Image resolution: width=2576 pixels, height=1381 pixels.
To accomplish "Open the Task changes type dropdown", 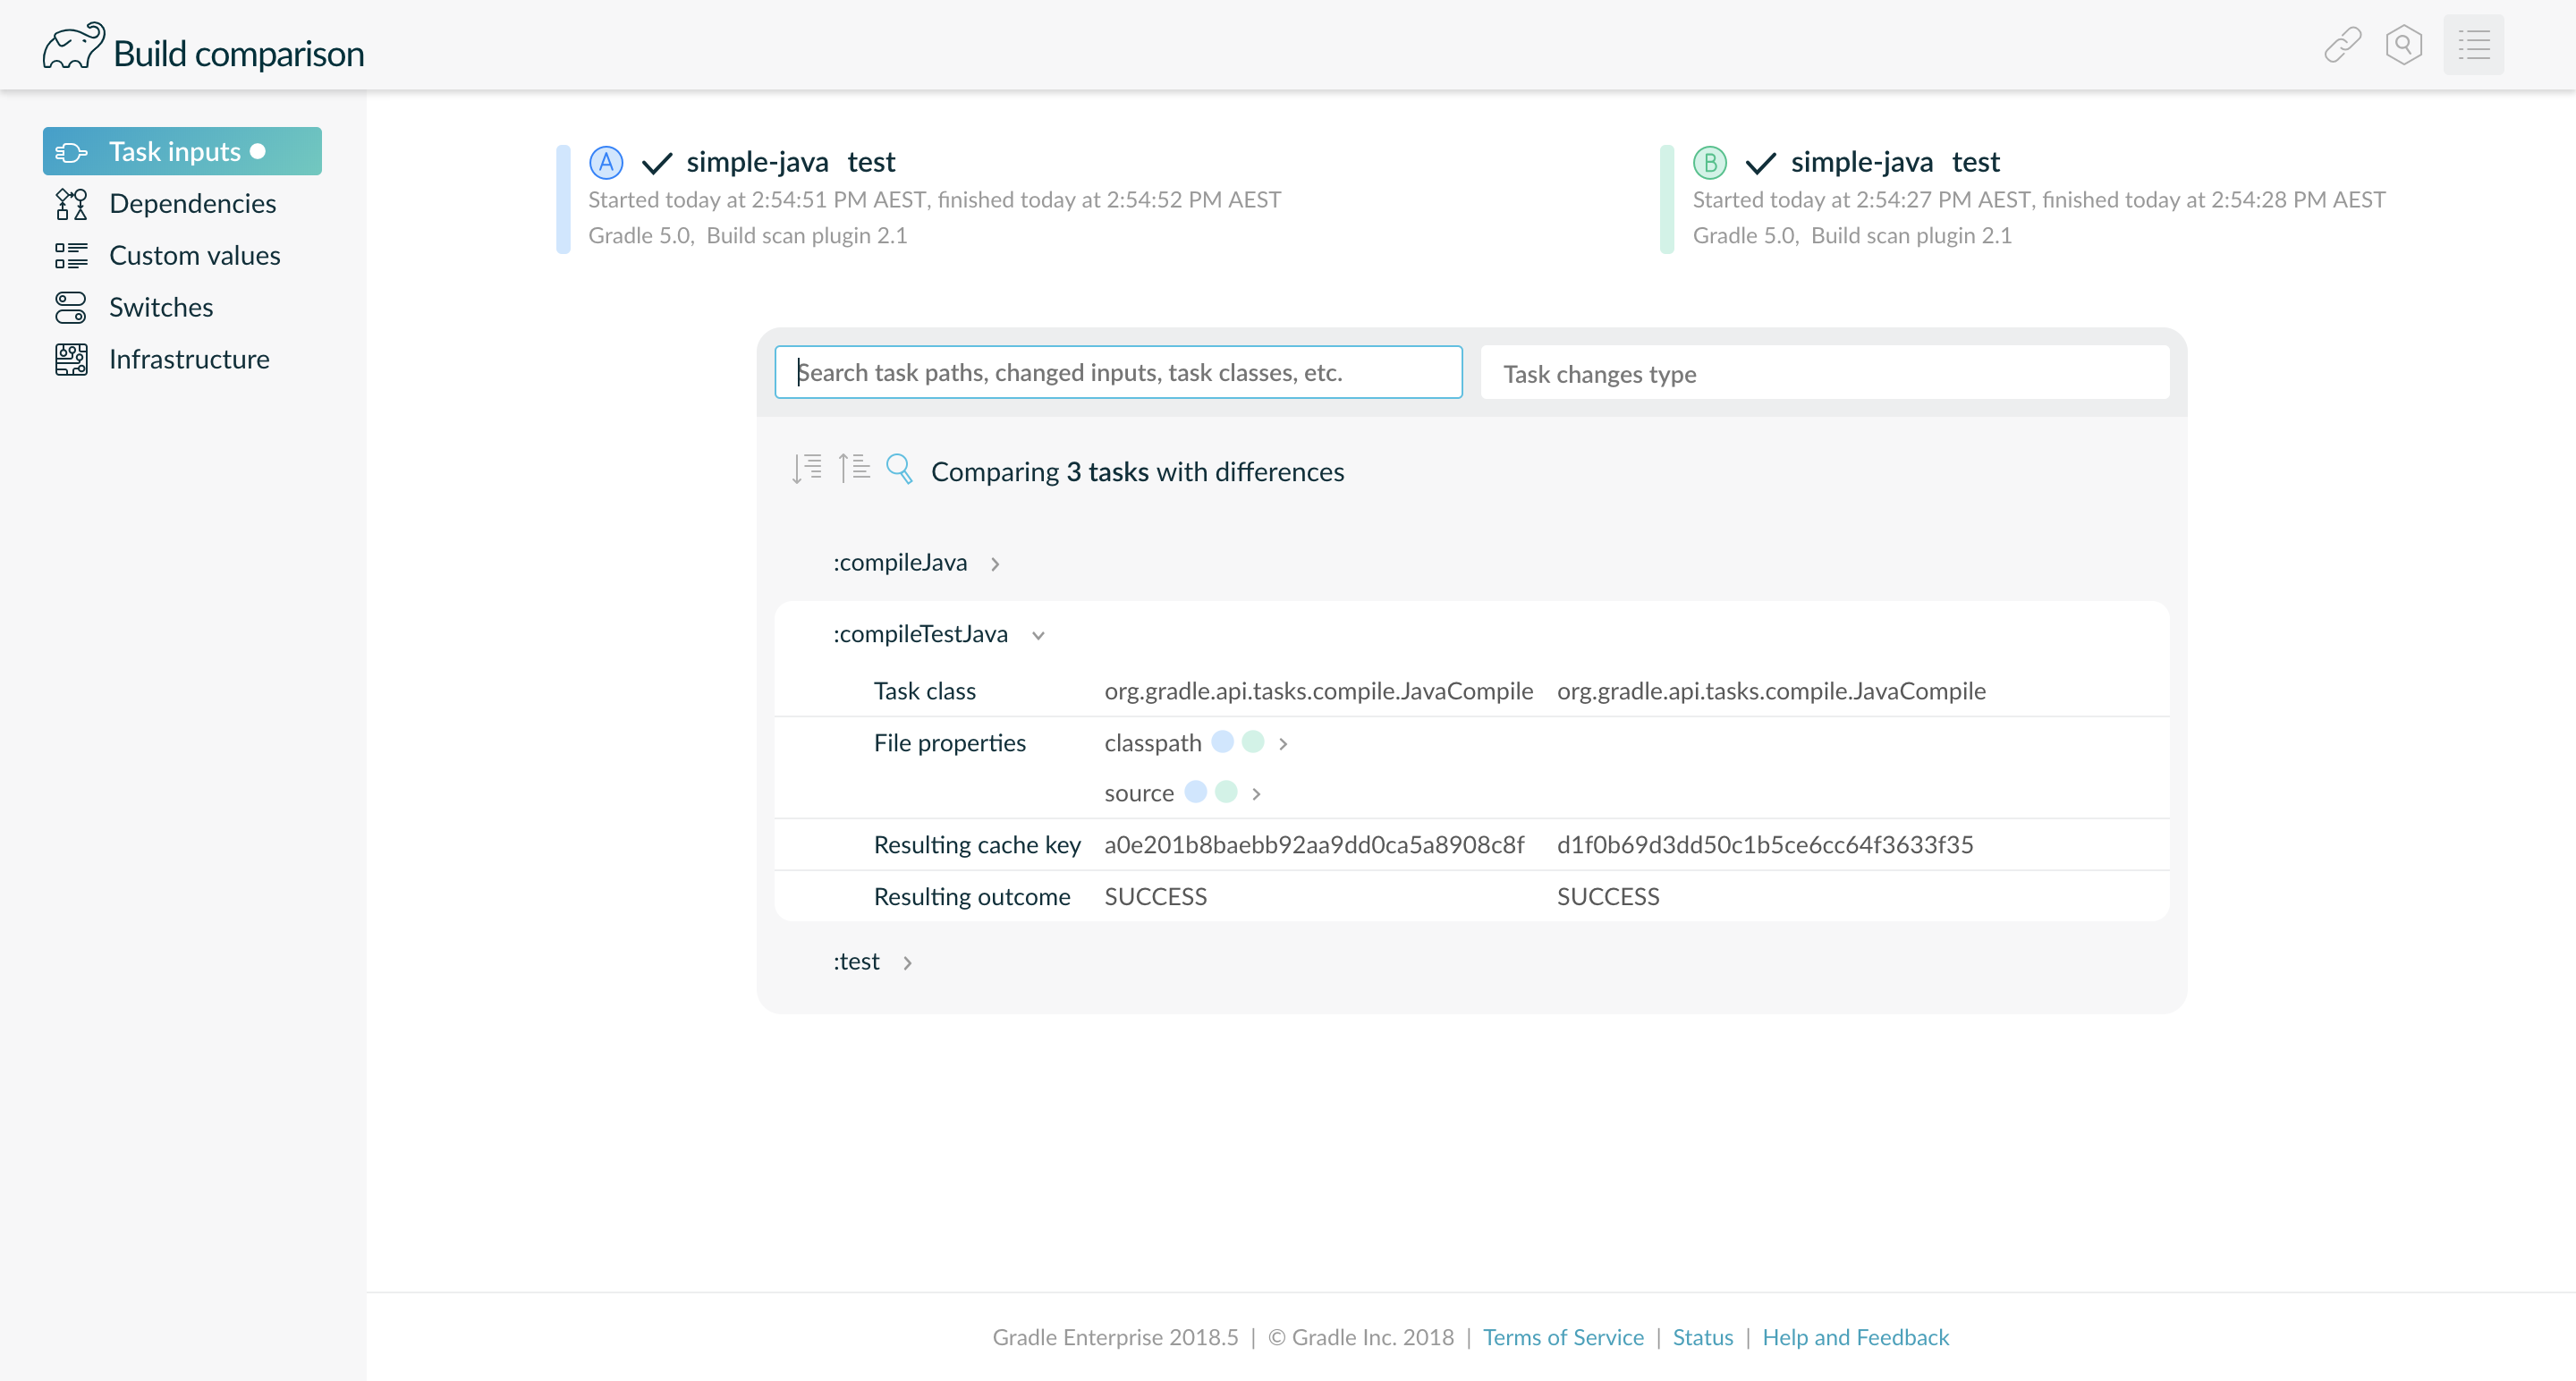I will [x=1824, y=373].
